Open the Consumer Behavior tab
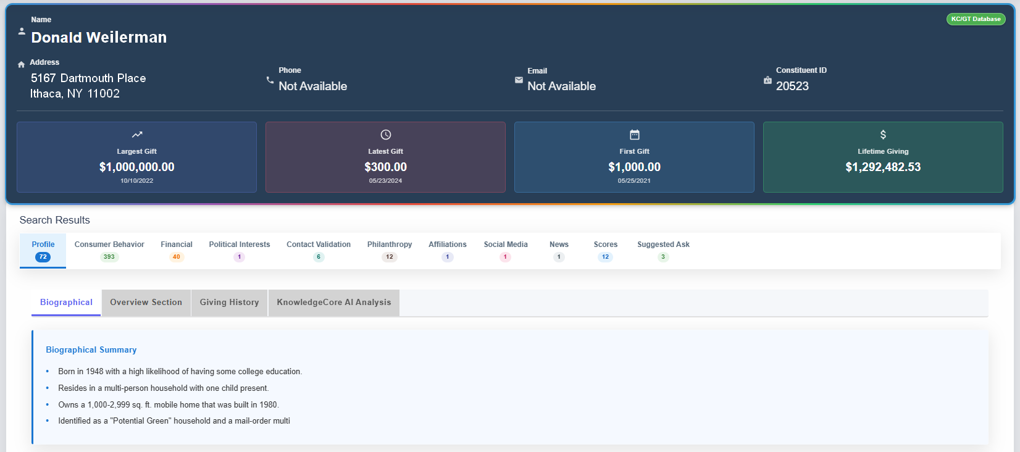The height and width of the screenshot is (452, 1020). coord(109,250)
